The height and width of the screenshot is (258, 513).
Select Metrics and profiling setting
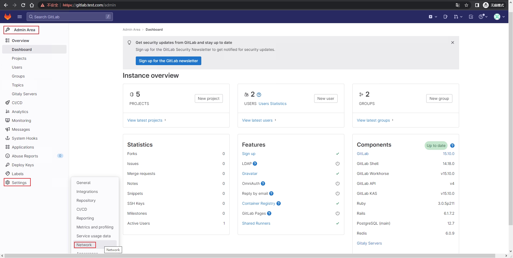click(95, 227)
